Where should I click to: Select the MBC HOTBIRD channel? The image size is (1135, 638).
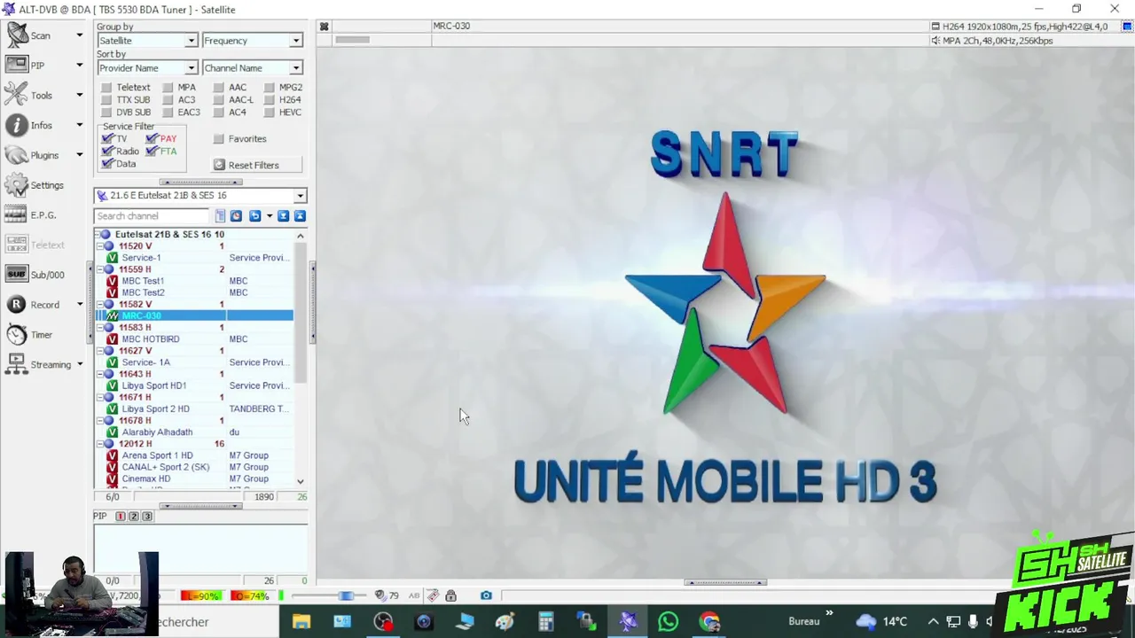[151, 339]
